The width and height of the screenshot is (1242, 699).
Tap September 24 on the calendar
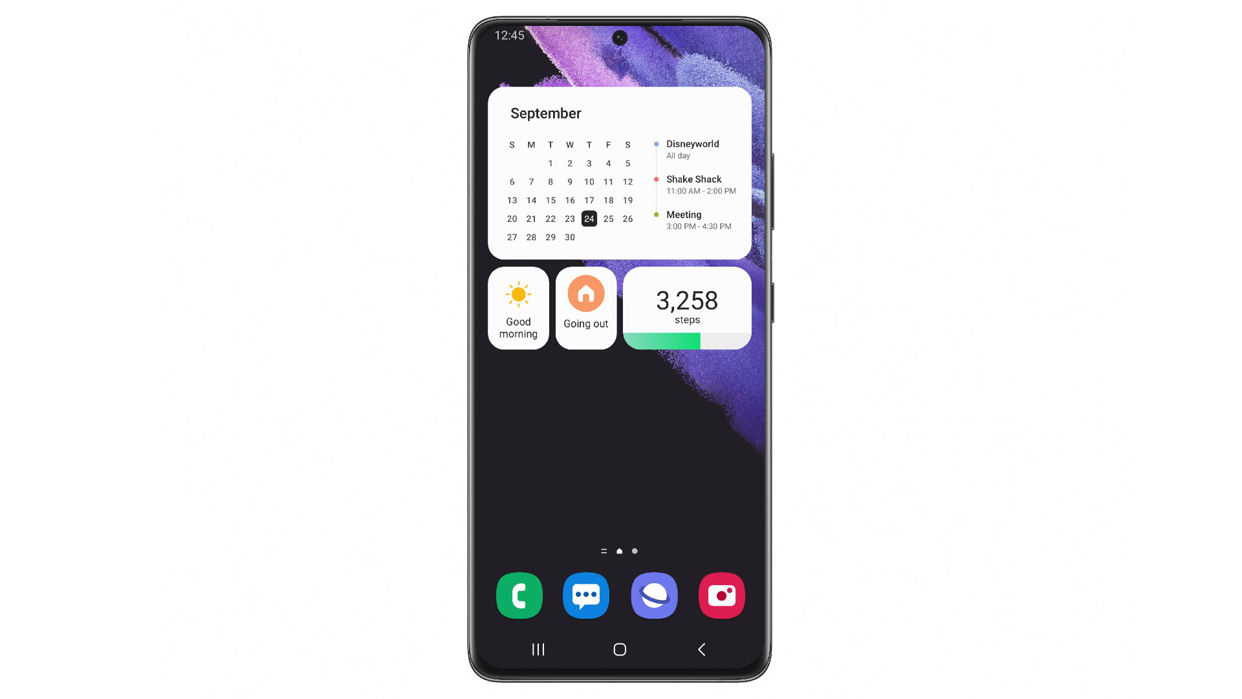(x=589, y=219)
